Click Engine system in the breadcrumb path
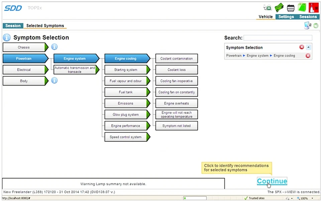The height and width of the screenshot is (202, 321). click(x=257, y=56)
